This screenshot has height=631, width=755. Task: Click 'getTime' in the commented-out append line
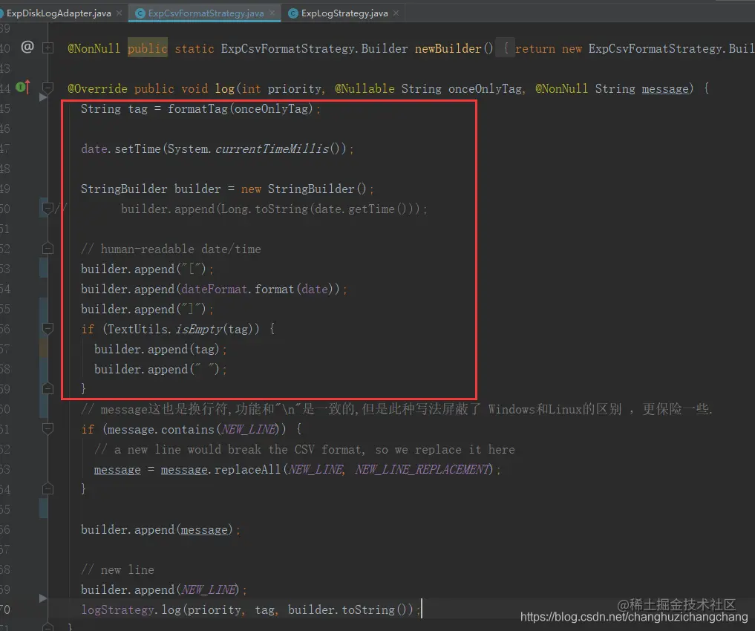(371, 209)
